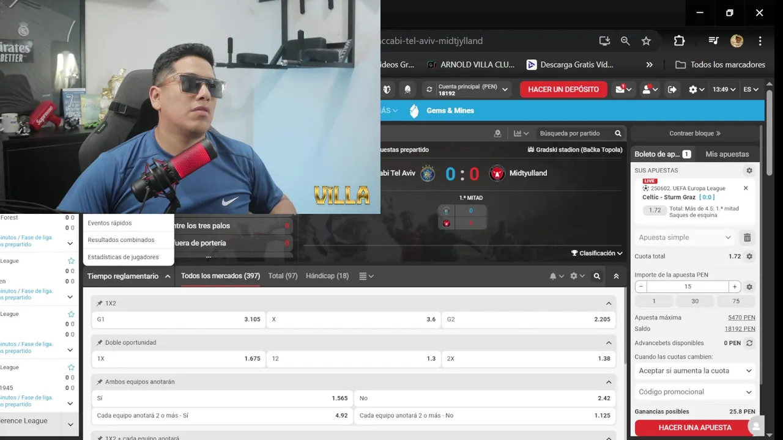Click the browser zoom magnifier icon

point(625,41)
